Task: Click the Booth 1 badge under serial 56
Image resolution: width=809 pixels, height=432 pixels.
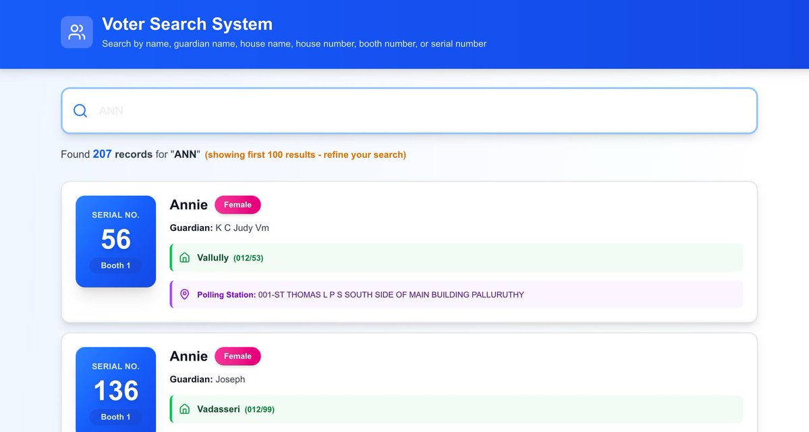Action: tap(115, 265)
